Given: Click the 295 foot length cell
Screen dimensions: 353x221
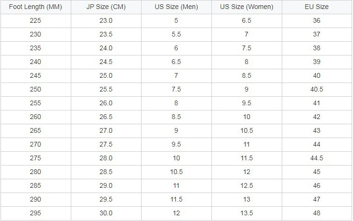Looking at the screenshot, I should pyautogui.click(x=36, y=213).
